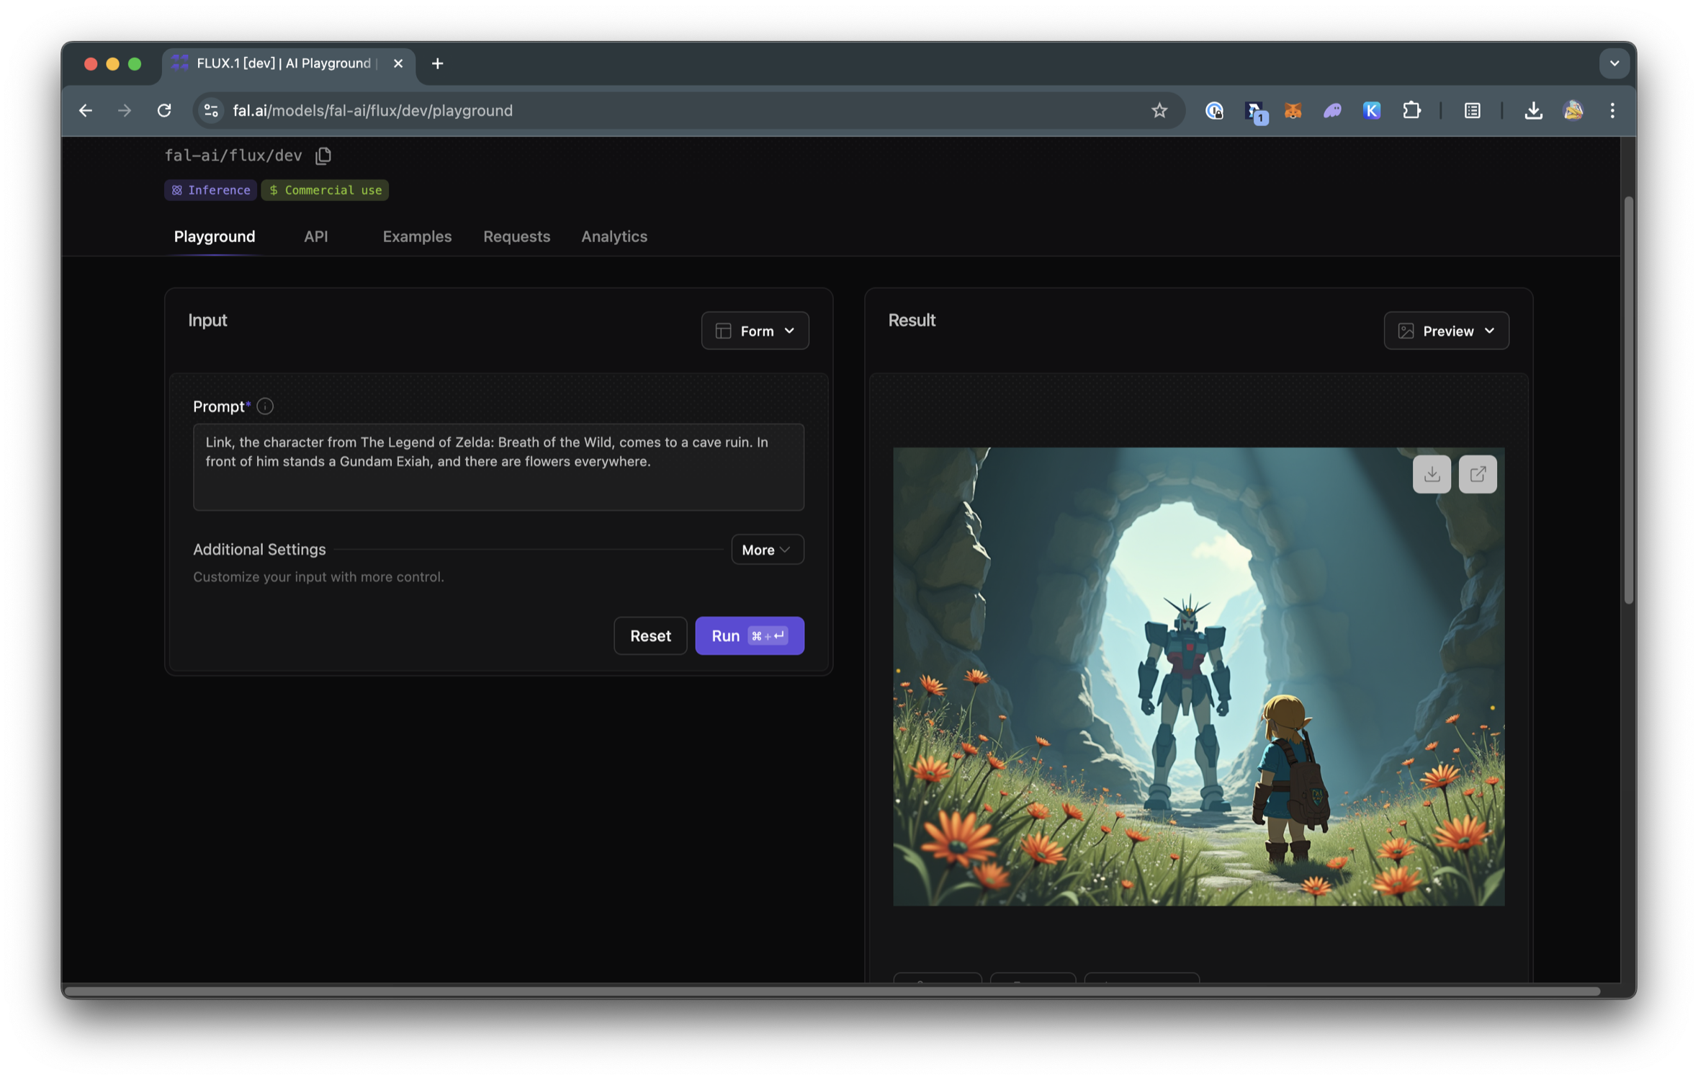Copy the fal-ai/flux/dev model ID
The height and width of the screenshot is (1080, 1698).
pos(323,156)
